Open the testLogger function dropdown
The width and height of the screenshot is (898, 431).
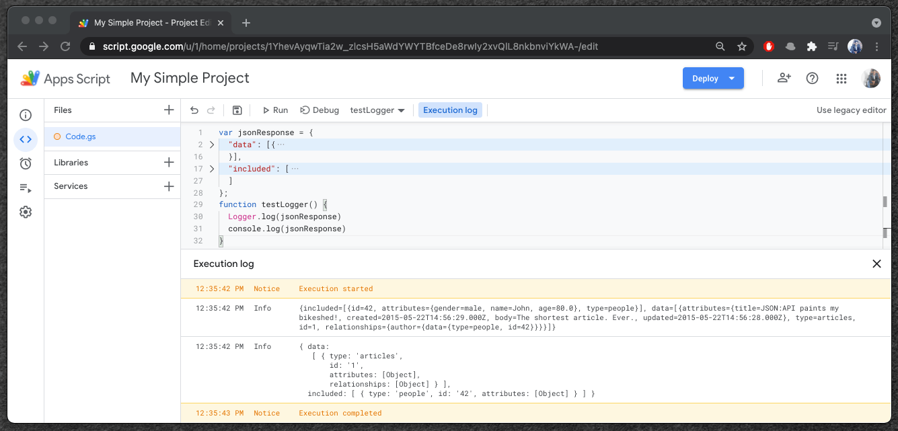(377, 110)
